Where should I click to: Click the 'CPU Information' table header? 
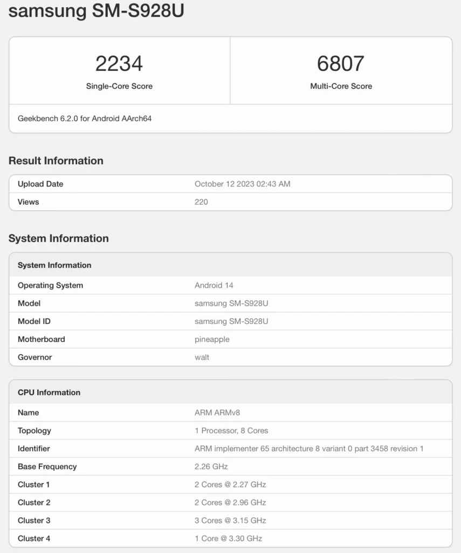coord(231,392)
